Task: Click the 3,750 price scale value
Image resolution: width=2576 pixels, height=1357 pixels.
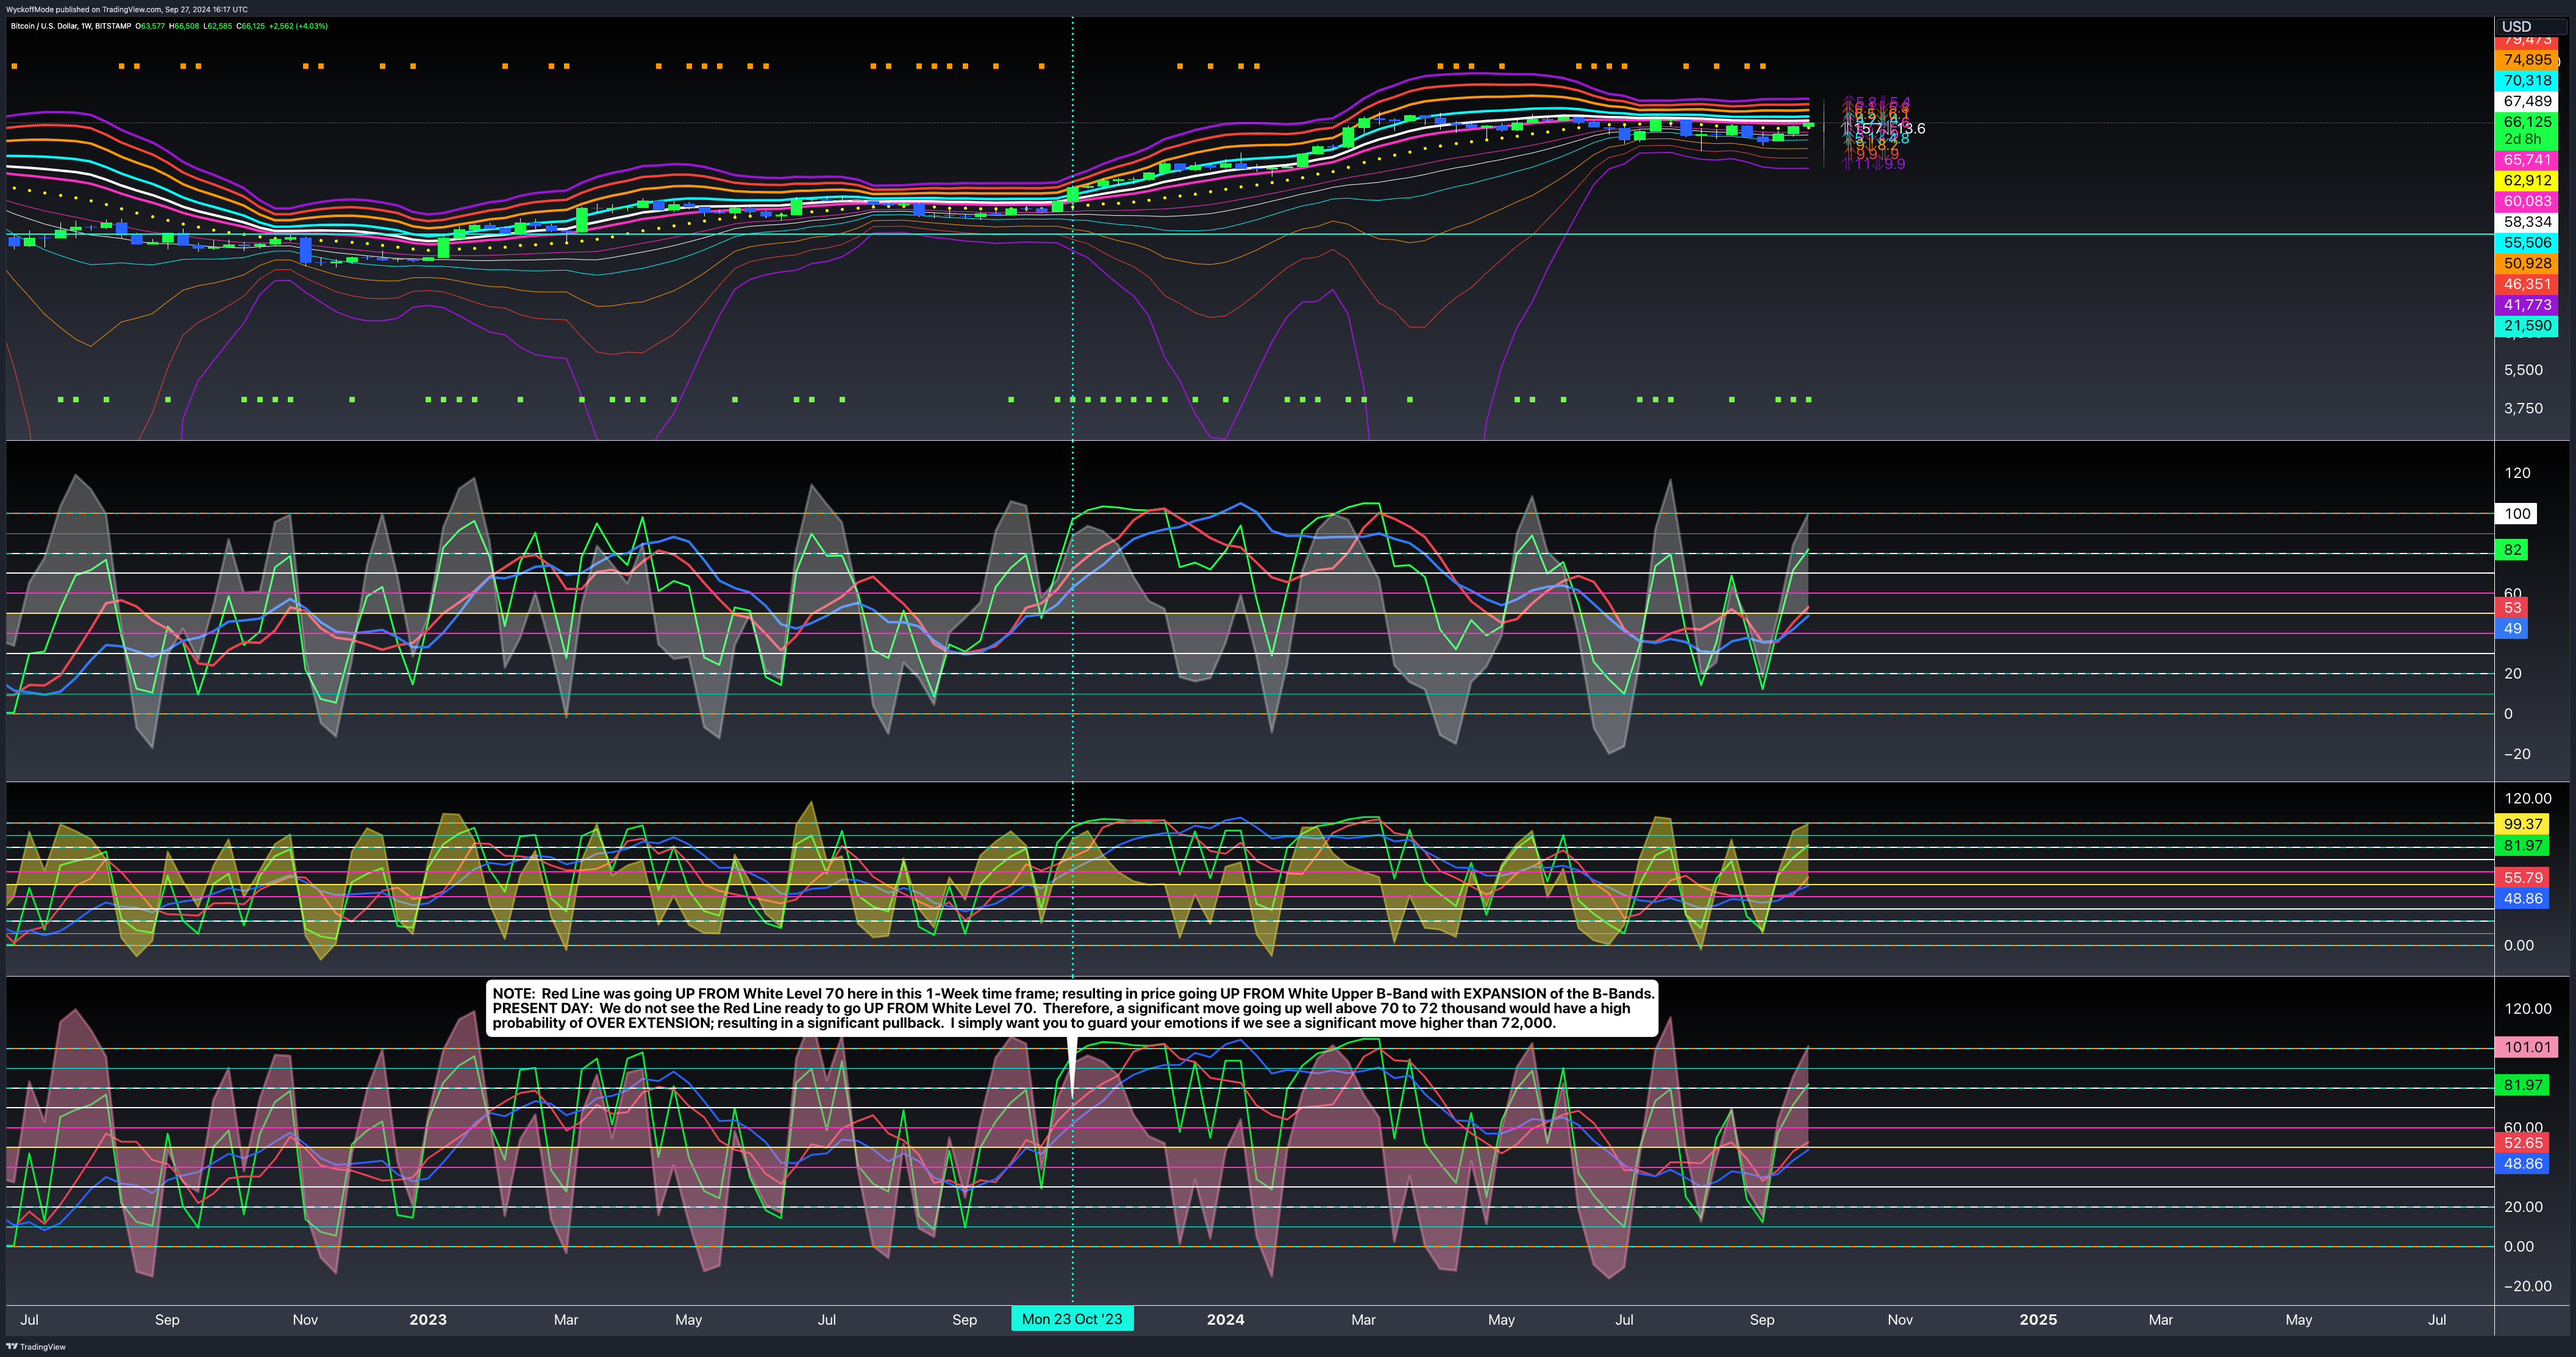Action: [2523, 408]
